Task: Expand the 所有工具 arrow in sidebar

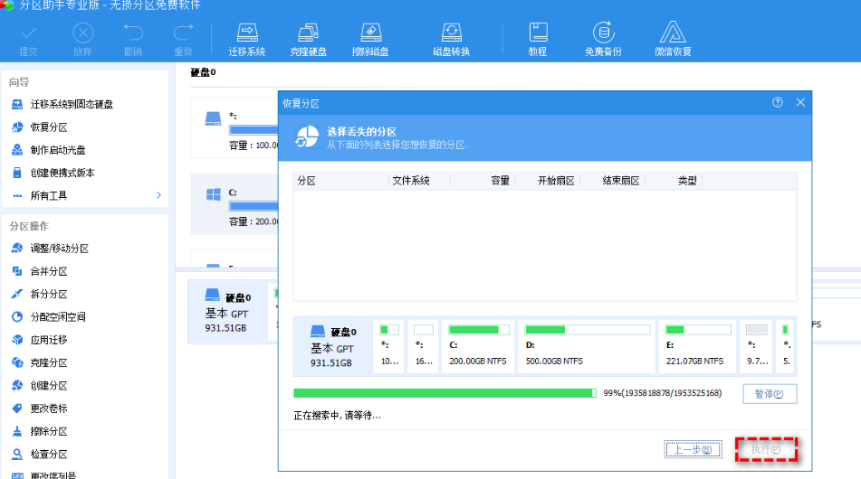Action: click(x=158, y=195)
